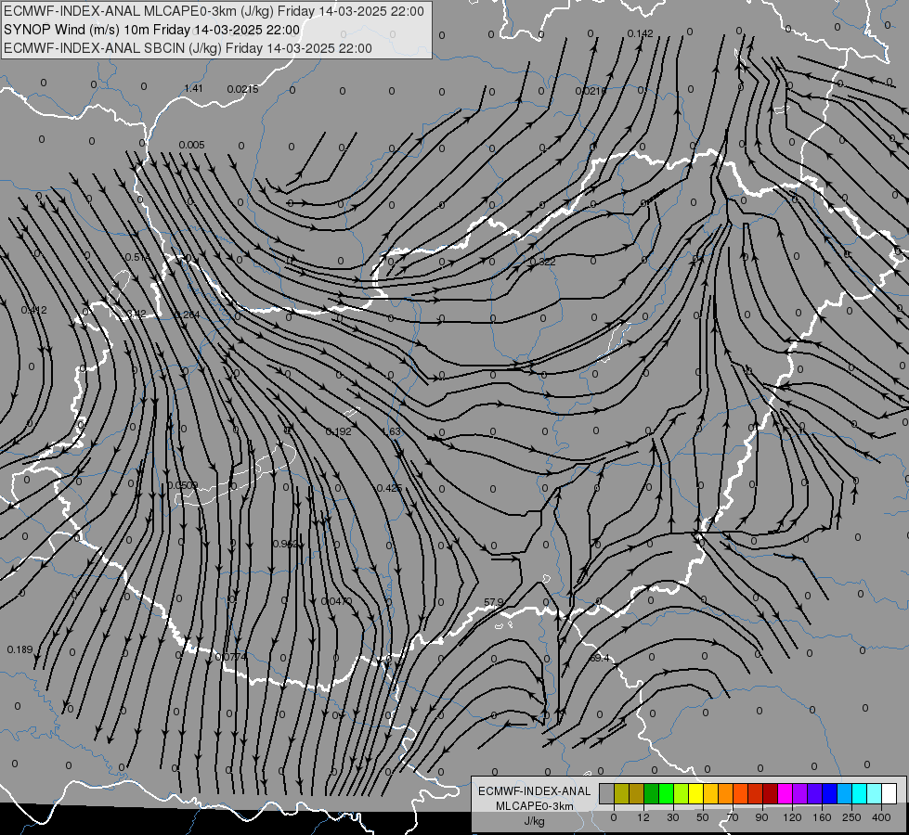Click the 57.9 CAPE value
Viewport: 909px width, 835px height.
[x=493, y=602]
